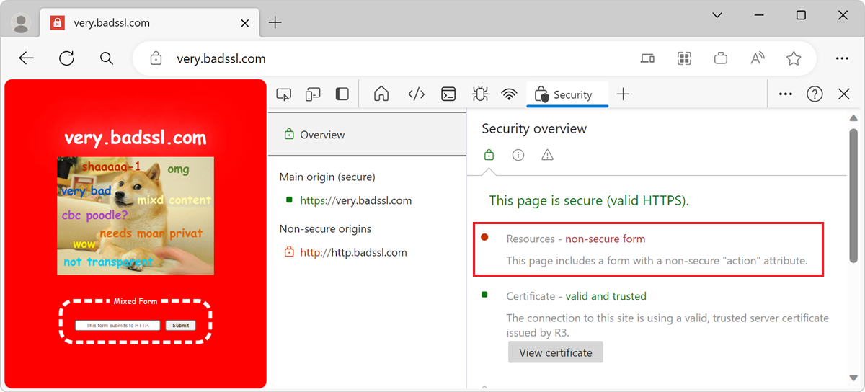Add more tools with plus button
The width and height of the screenshot is (865, 392).
tap(624, 94)
